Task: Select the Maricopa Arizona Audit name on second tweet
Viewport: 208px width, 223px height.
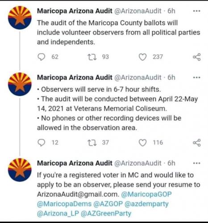Action: [x=75, y=78]
